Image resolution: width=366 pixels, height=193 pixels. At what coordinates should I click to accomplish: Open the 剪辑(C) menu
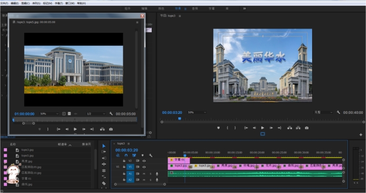point(25,3)
